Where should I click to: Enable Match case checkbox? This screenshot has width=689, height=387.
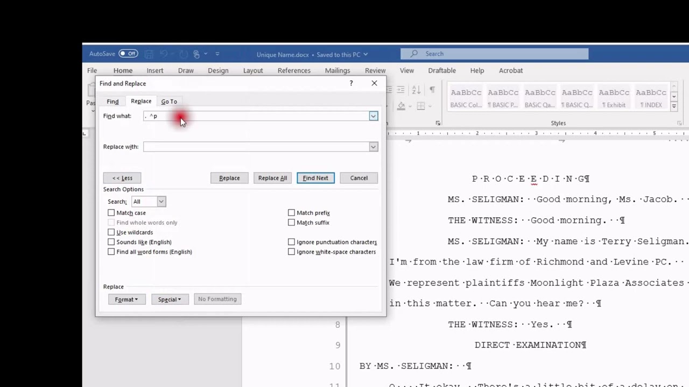click(111, 213)
